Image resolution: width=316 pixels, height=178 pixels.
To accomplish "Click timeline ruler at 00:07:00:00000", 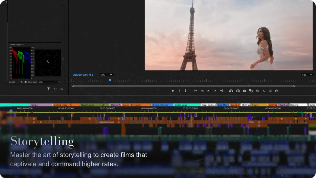I will point(273,108).
